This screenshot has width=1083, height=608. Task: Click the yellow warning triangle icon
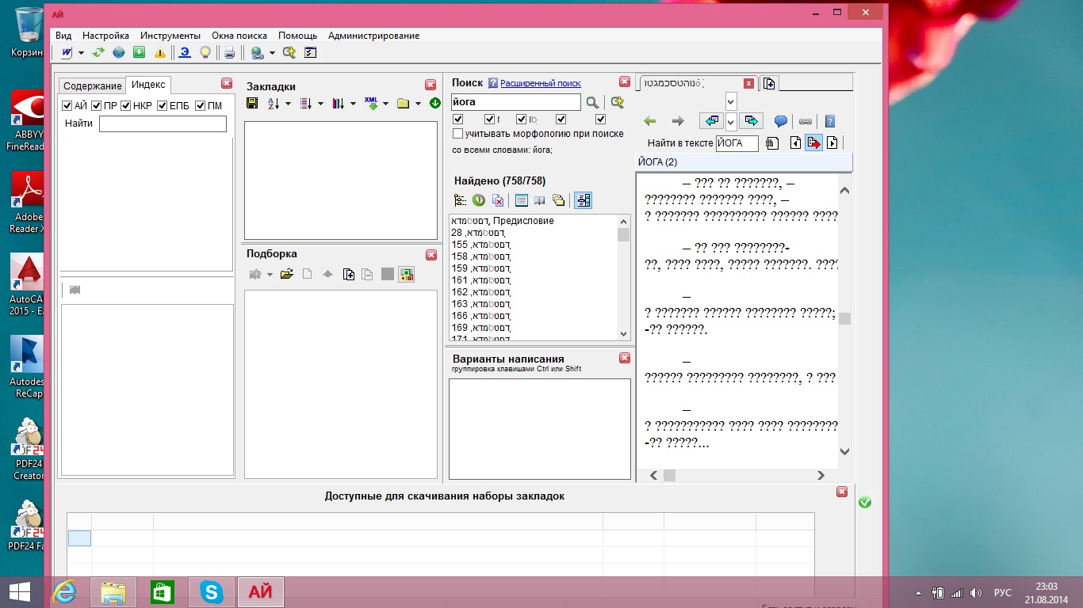160,53
